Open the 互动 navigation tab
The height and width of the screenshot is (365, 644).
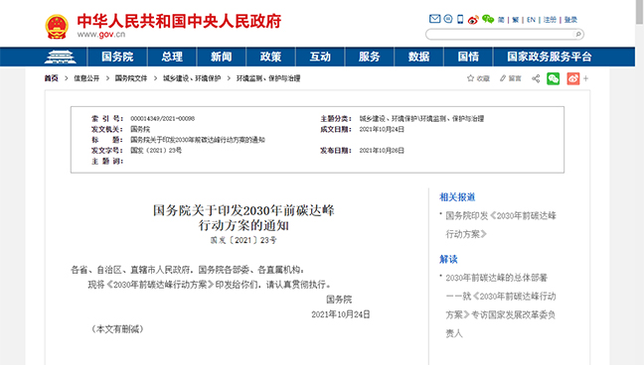(320, 57)
